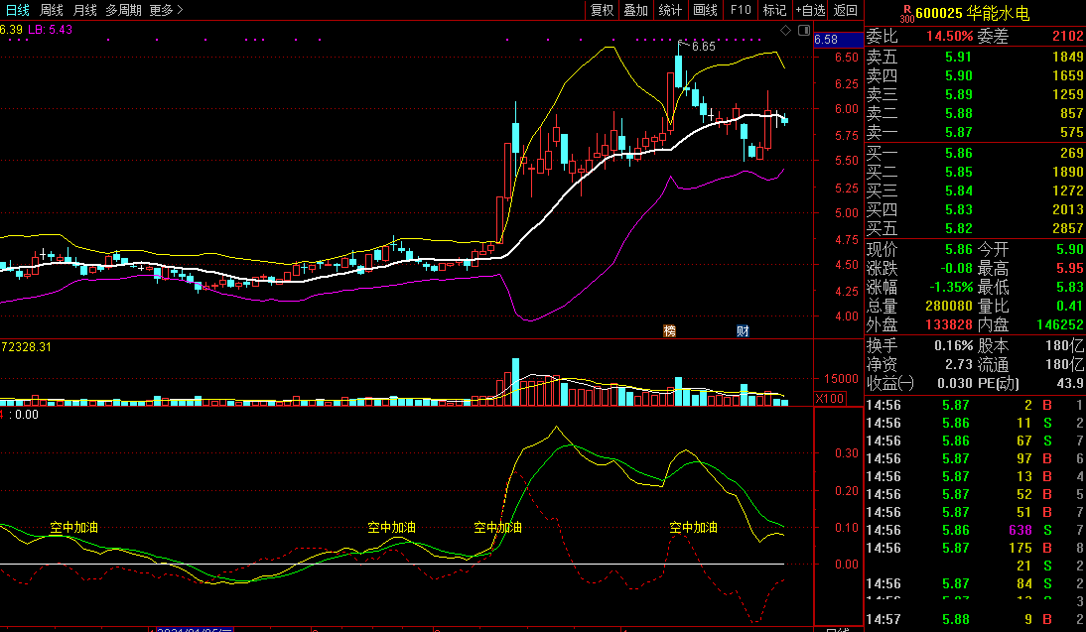Click the 最高 5.95 high price
This screenshot has height=632, width=1086.
pos(1070,268)
